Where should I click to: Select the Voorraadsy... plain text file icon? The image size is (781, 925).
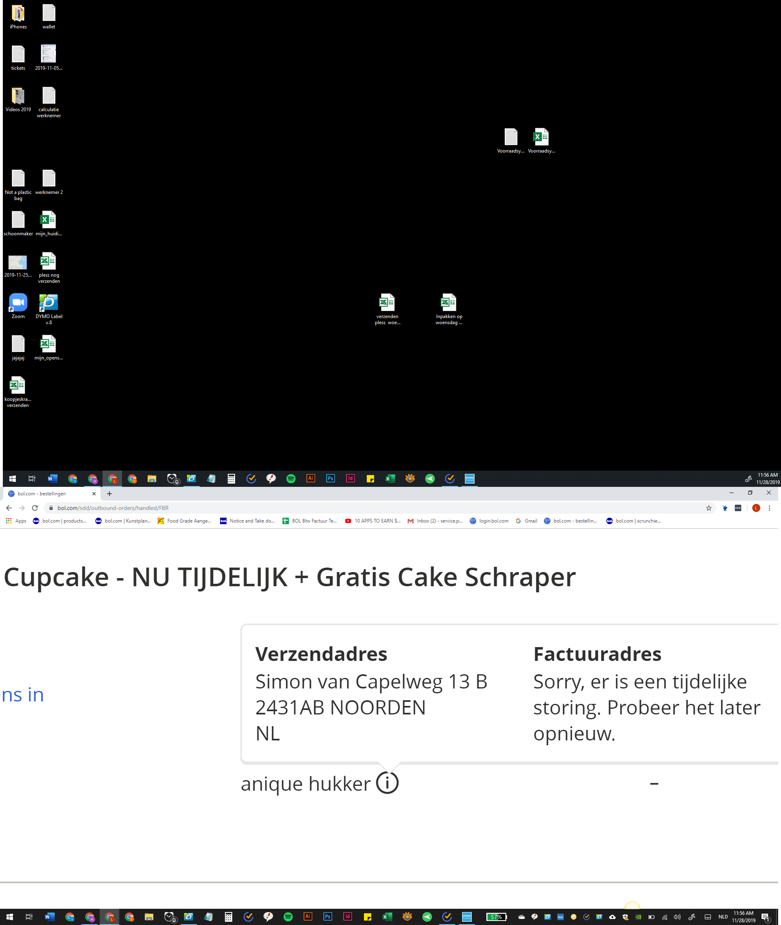(x=511, y=141)
